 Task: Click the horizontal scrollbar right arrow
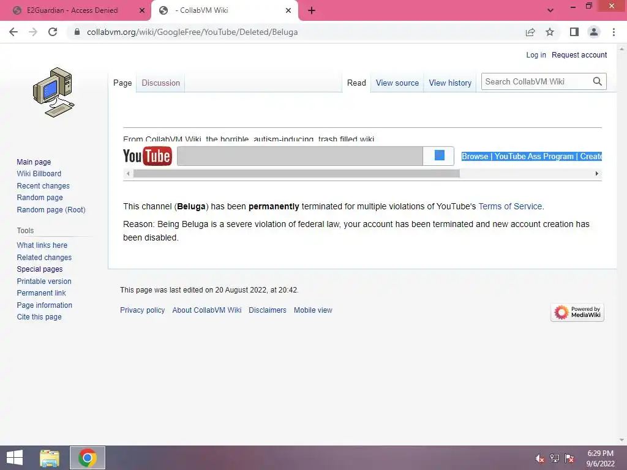tap(596, 173)
